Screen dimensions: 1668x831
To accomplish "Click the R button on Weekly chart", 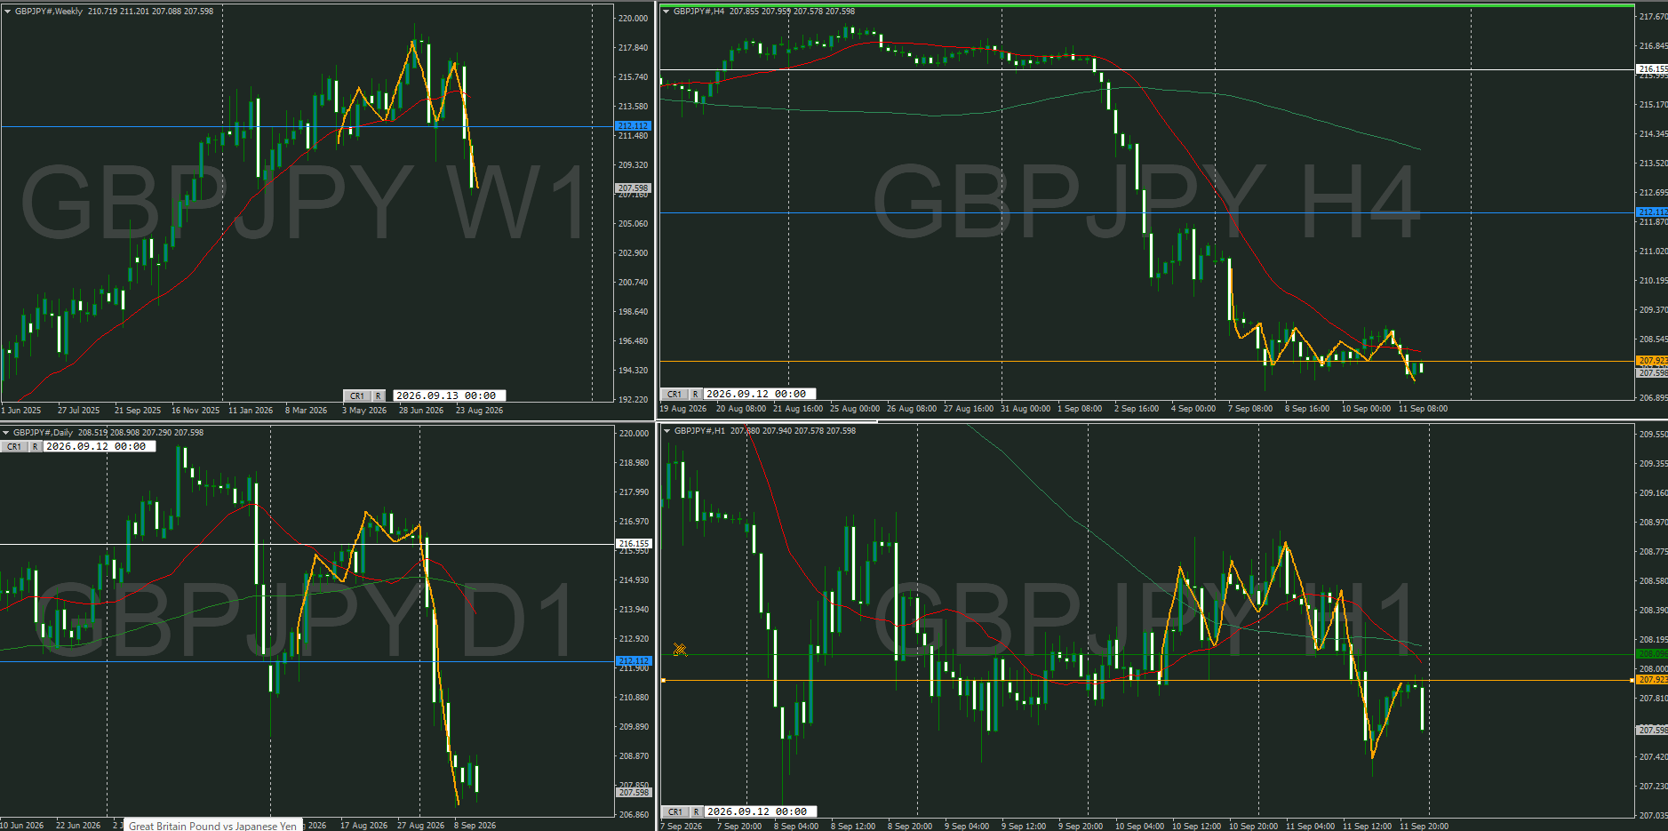I will pyautogui.click(x=378, y=396).
